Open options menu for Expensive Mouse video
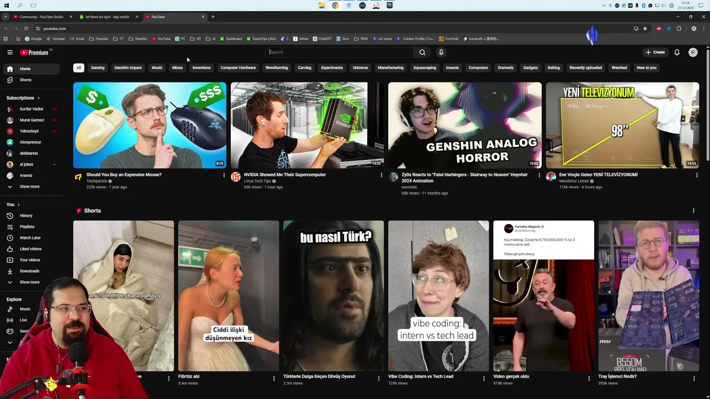Screen dimensions: 710x399 click(x=224, y=175)
